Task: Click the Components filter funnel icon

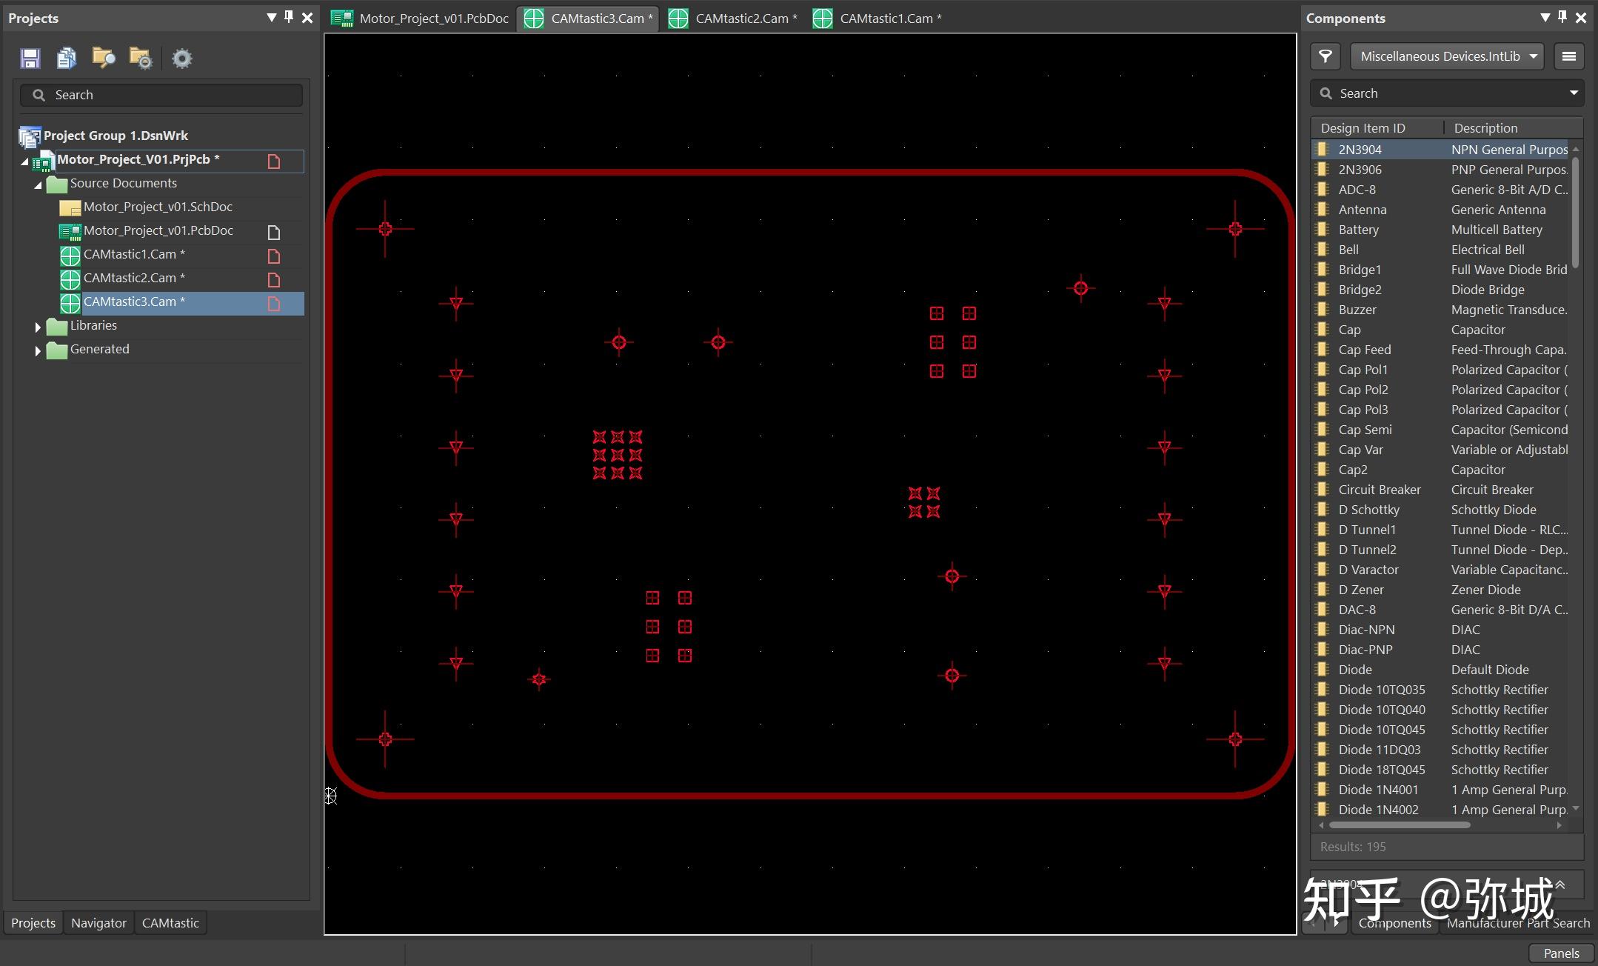Action: click(x=1325, y=56)
